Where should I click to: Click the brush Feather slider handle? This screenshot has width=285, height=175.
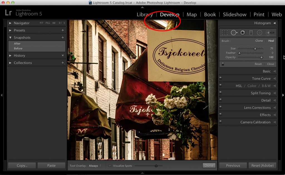[239, 53]
